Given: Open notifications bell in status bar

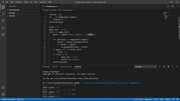Looking at the screenshot, I should [x=177, y=99].
